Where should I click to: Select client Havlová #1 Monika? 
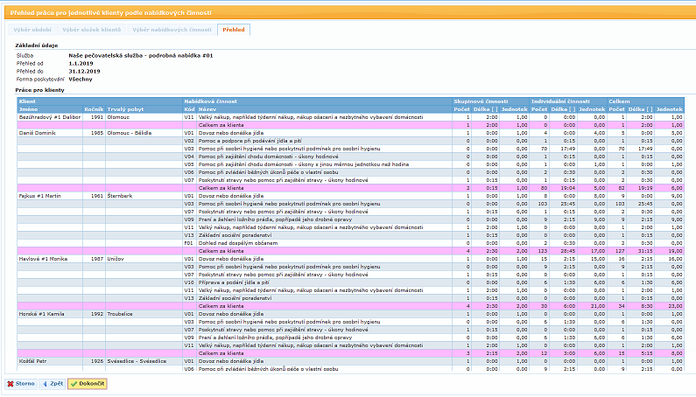(43, 259)
